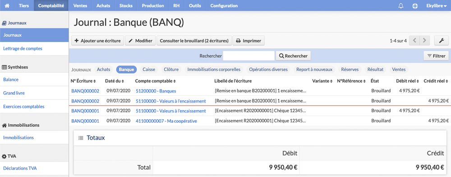
Task: Select Report à nouveaux journal tab
Action: [314, 70]
